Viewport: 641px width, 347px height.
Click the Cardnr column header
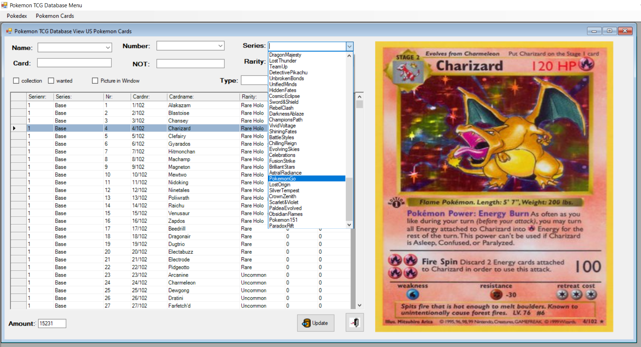coord(149,97)
